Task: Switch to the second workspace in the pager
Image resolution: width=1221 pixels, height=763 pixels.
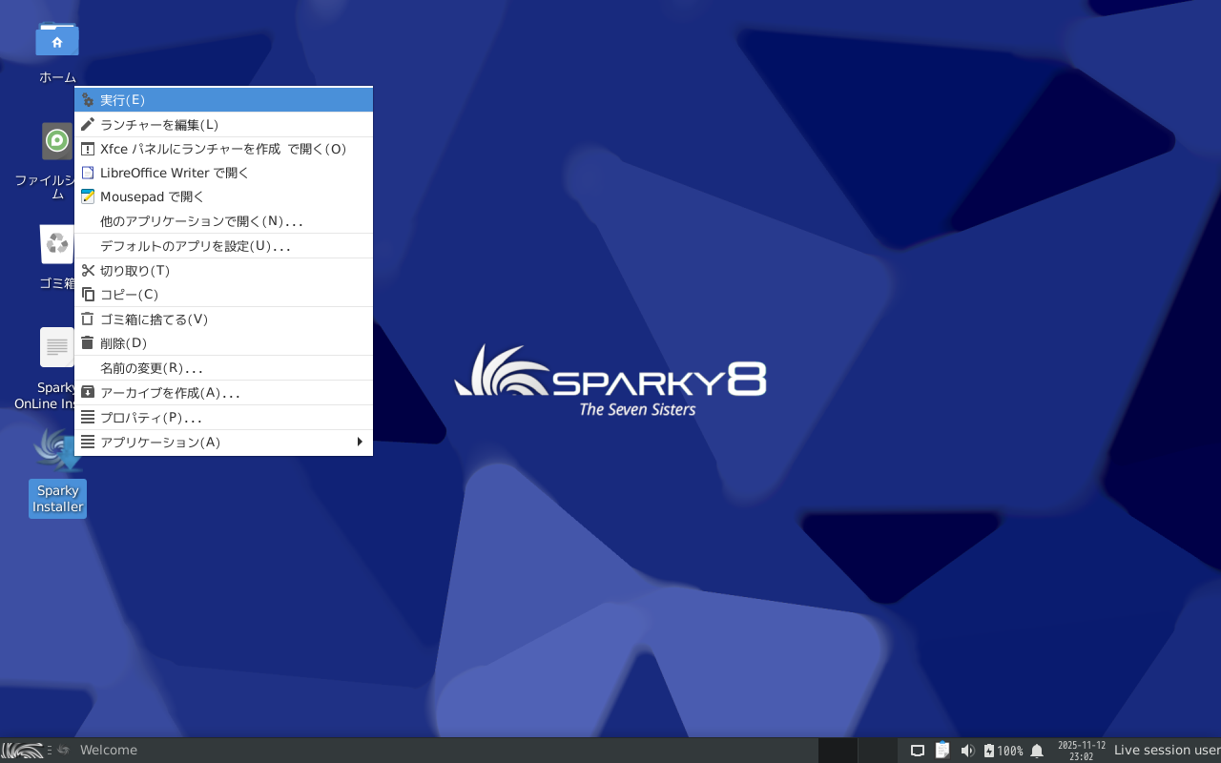Action: (x=878, y=751)
